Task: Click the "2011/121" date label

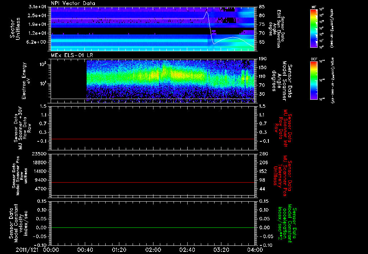Action: coord(27,250)
